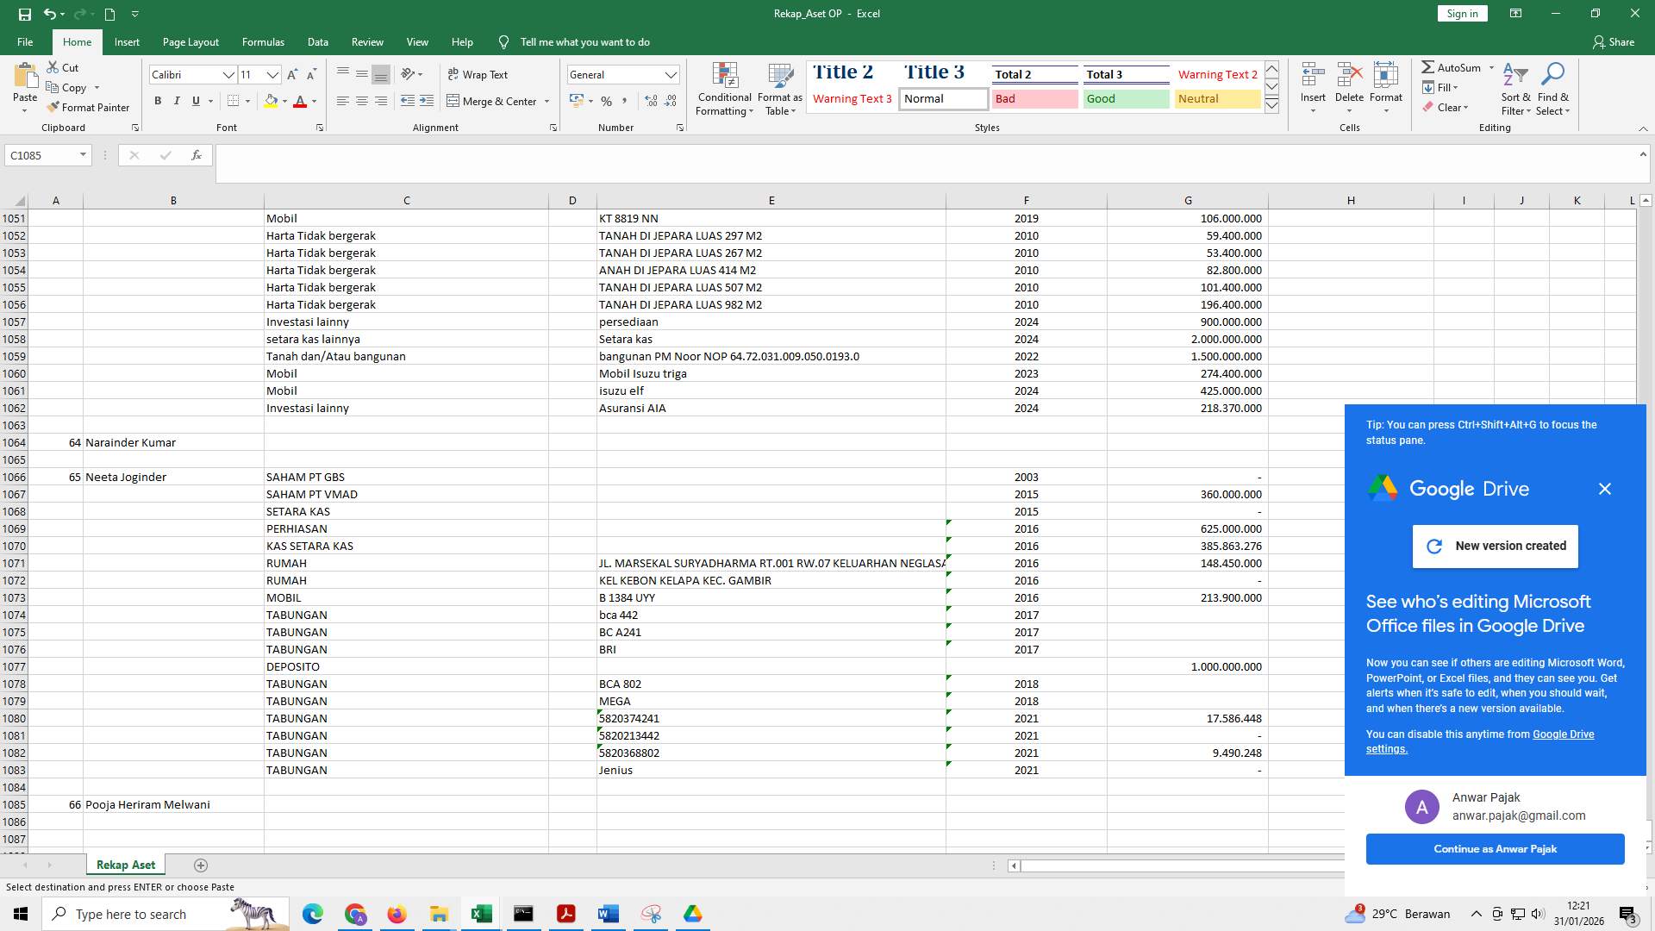Click the Rekap Aset sheet tab
The width and height of the screenshot is (1655, 931).
point(125,864)
